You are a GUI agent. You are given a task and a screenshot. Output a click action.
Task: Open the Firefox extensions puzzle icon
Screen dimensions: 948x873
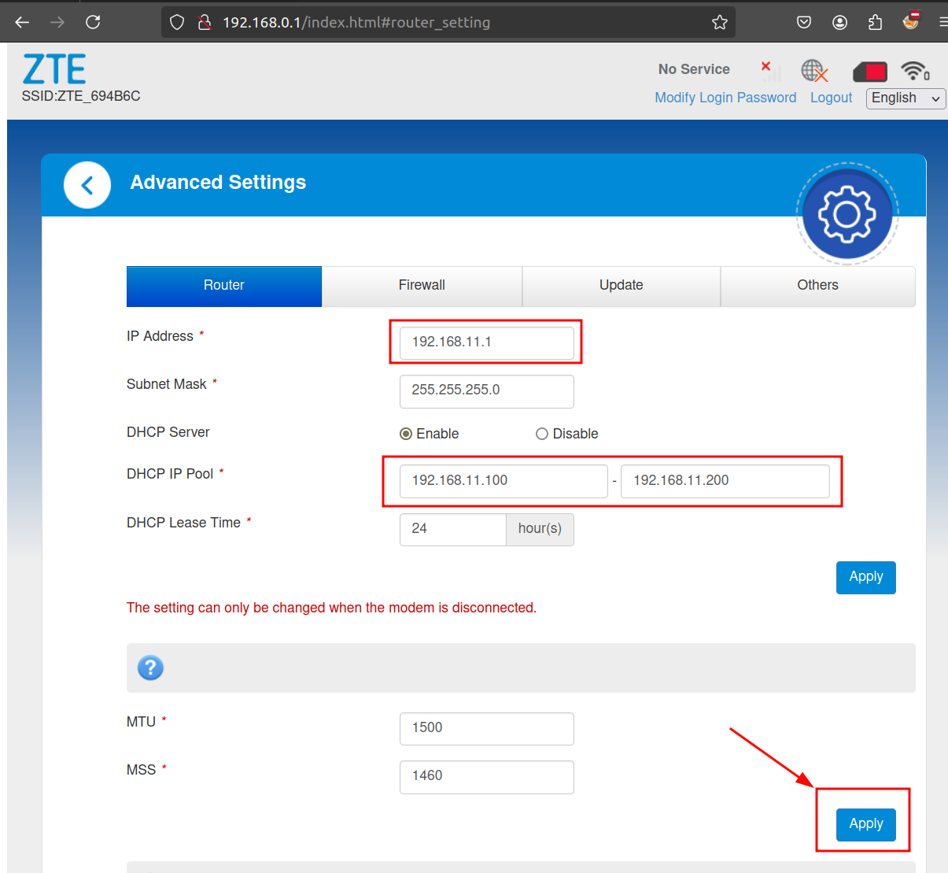pyautogui.click(x=875, y=22)
